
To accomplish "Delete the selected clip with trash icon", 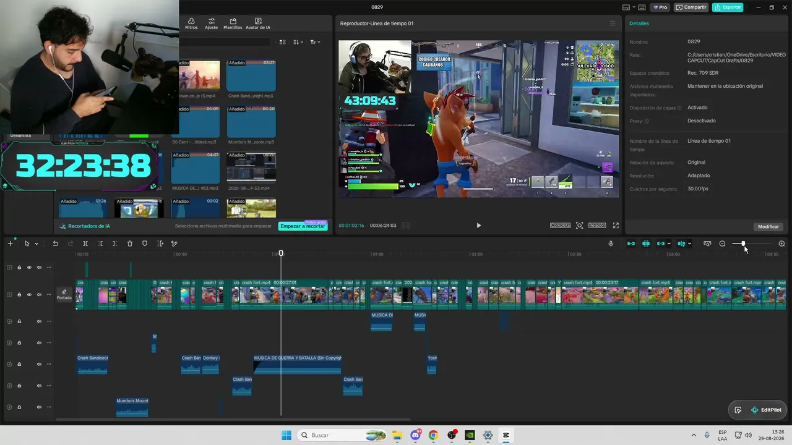I will tap(130, 244).
